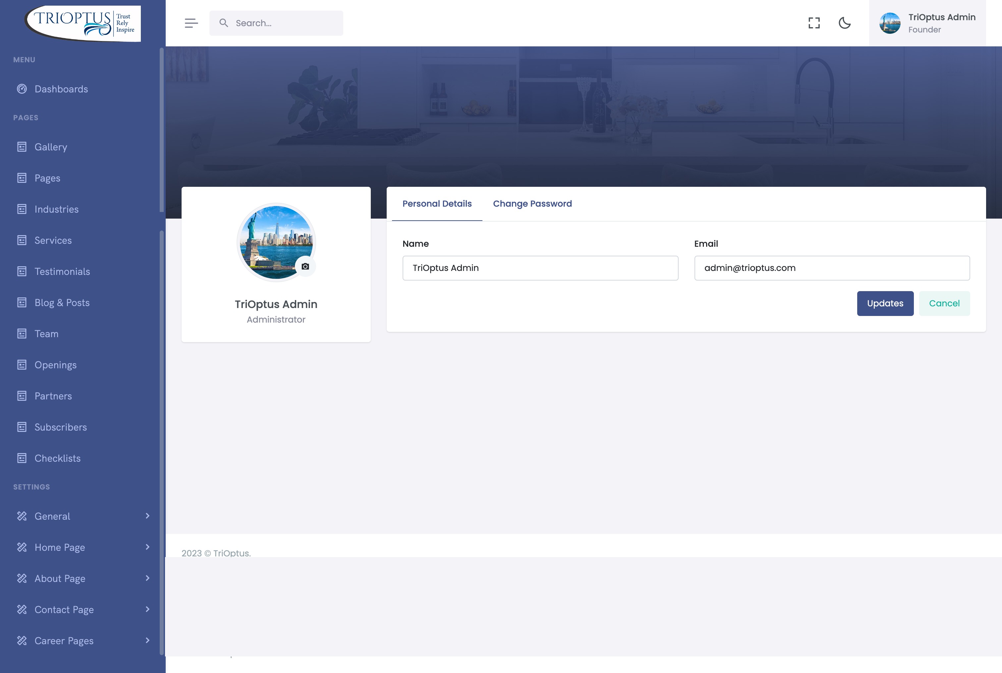Open the Partners link

pos(53,396)
